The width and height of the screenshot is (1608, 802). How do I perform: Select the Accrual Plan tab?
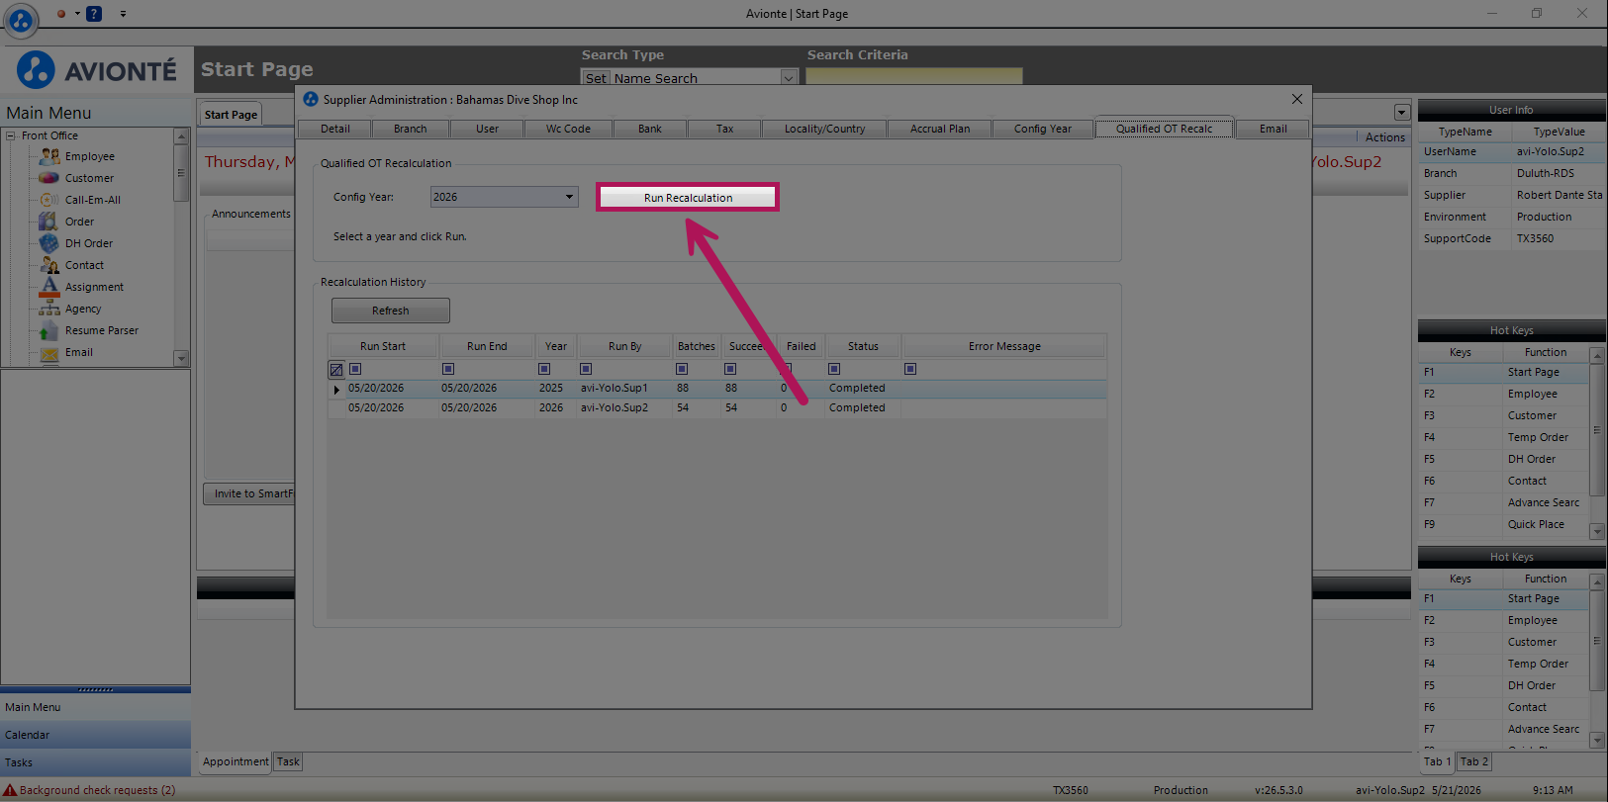click(940, 129)
